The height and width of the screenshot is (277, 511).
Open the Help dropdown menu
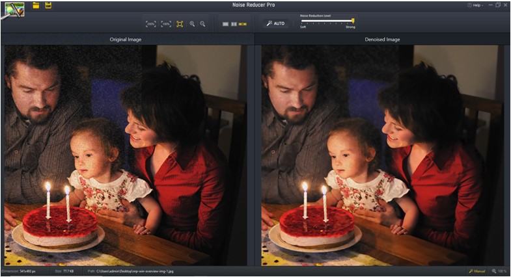click(475, 5)
